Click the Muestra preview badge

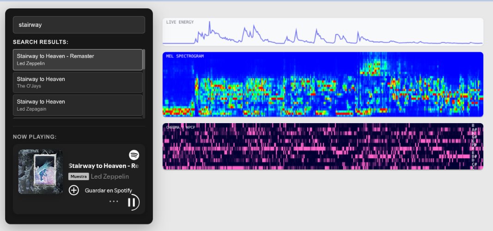79,176
